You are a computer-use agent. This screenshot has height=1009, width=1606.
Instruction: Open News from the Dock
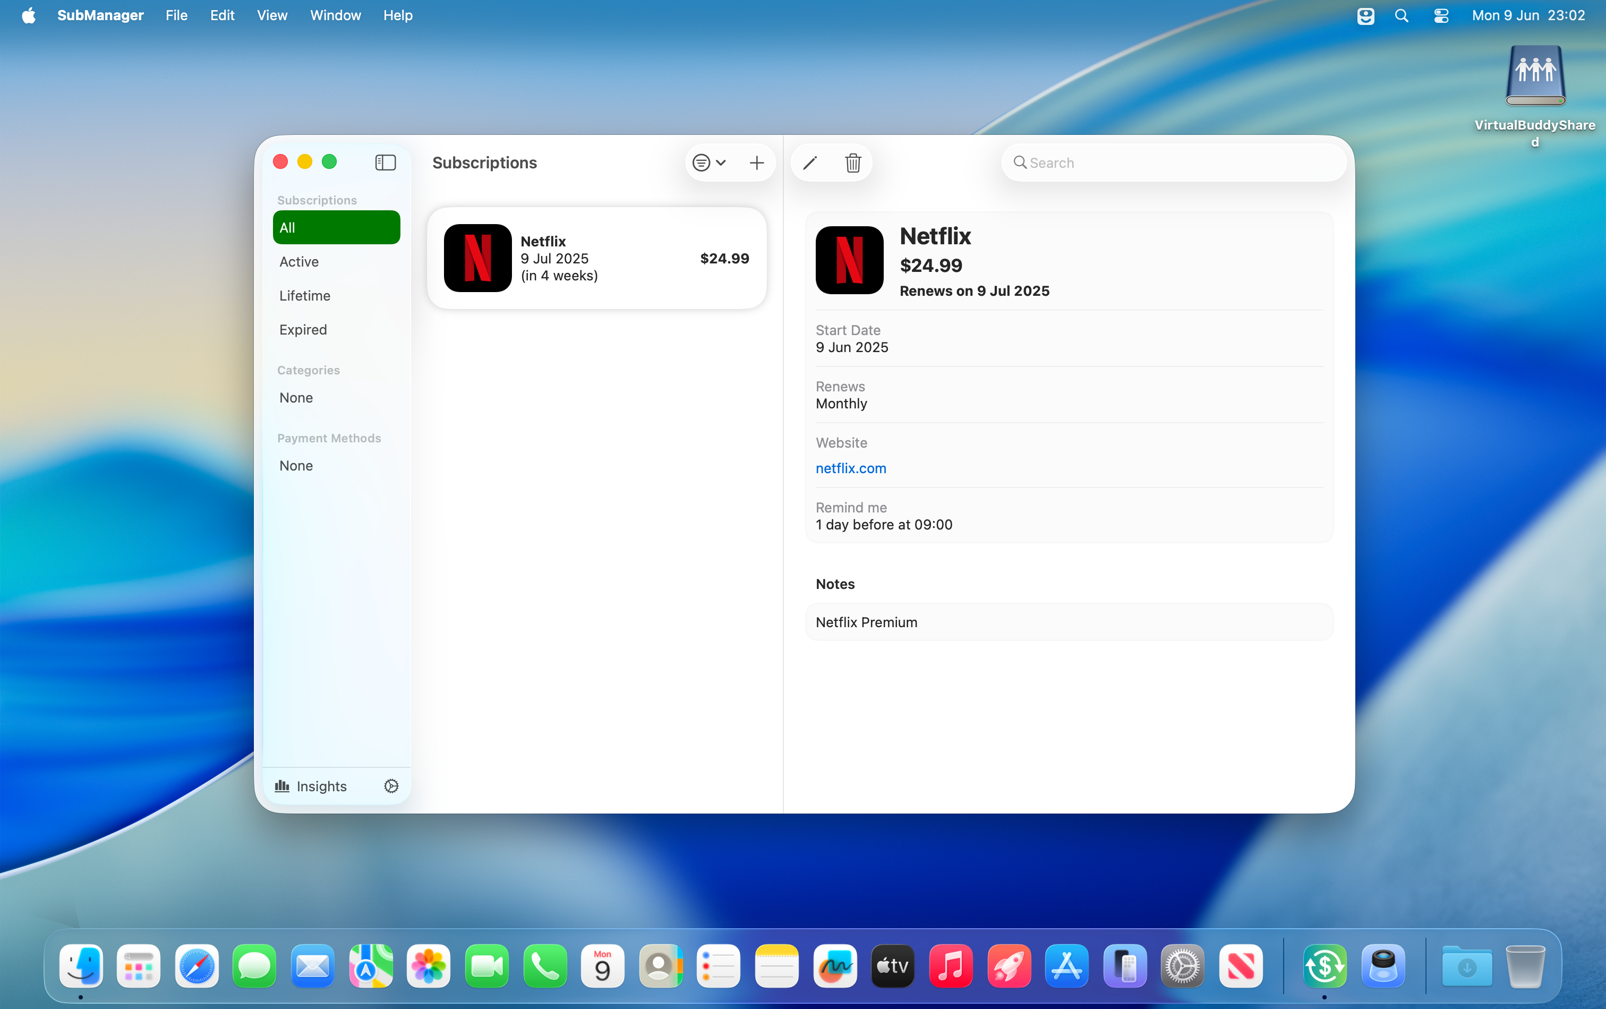pyautogui.click(x=1241, y=965)
